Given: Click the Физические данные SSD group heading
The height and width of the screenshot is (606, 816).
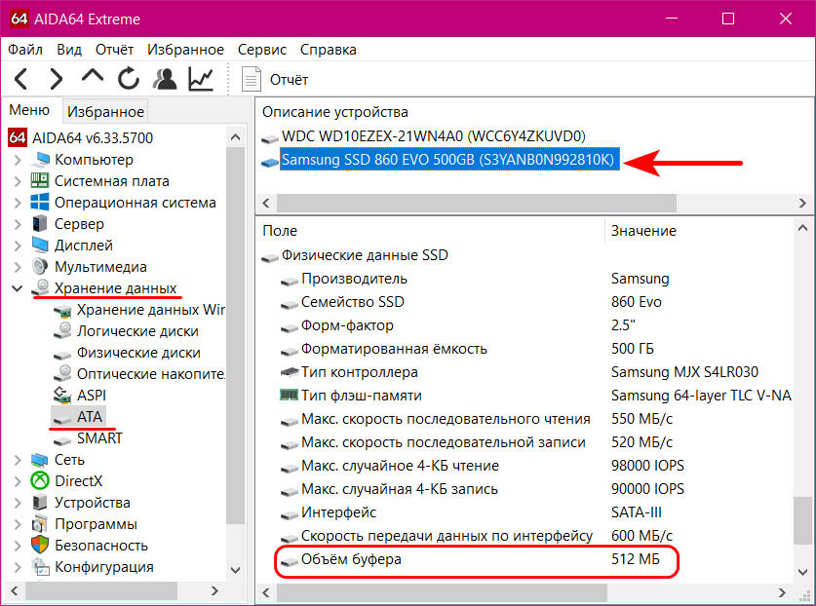Looking at the screenshot, I should pos(365,255).
